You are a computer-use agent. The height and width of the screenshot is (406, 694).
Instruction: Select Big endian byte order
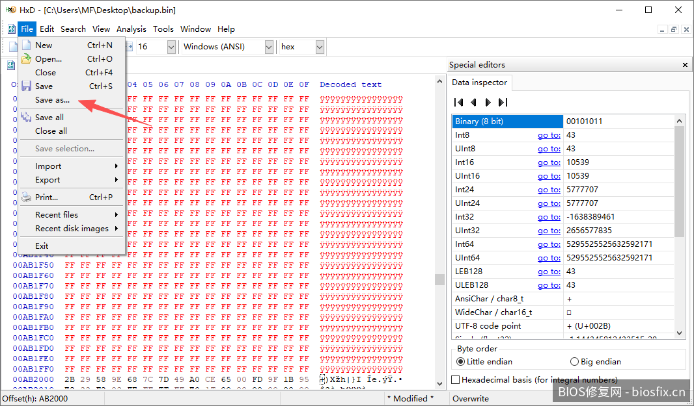[x=574, y=362]
